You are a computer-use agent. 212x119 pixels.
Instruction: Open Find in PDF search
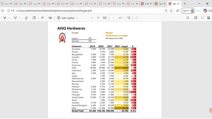pyautogui.click(x=188, y=18)
